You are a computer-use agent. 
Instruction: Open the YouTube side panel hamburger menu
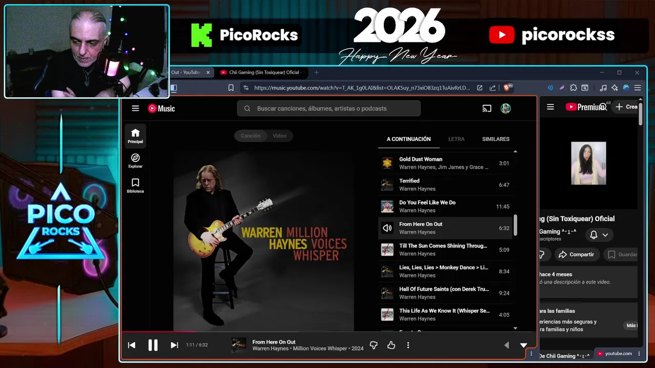(550, 107)
